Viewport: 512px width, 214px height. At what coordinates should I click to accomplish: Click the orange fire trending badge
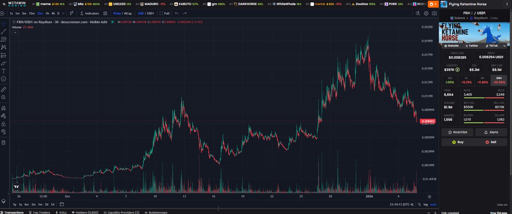coord(433,4)
